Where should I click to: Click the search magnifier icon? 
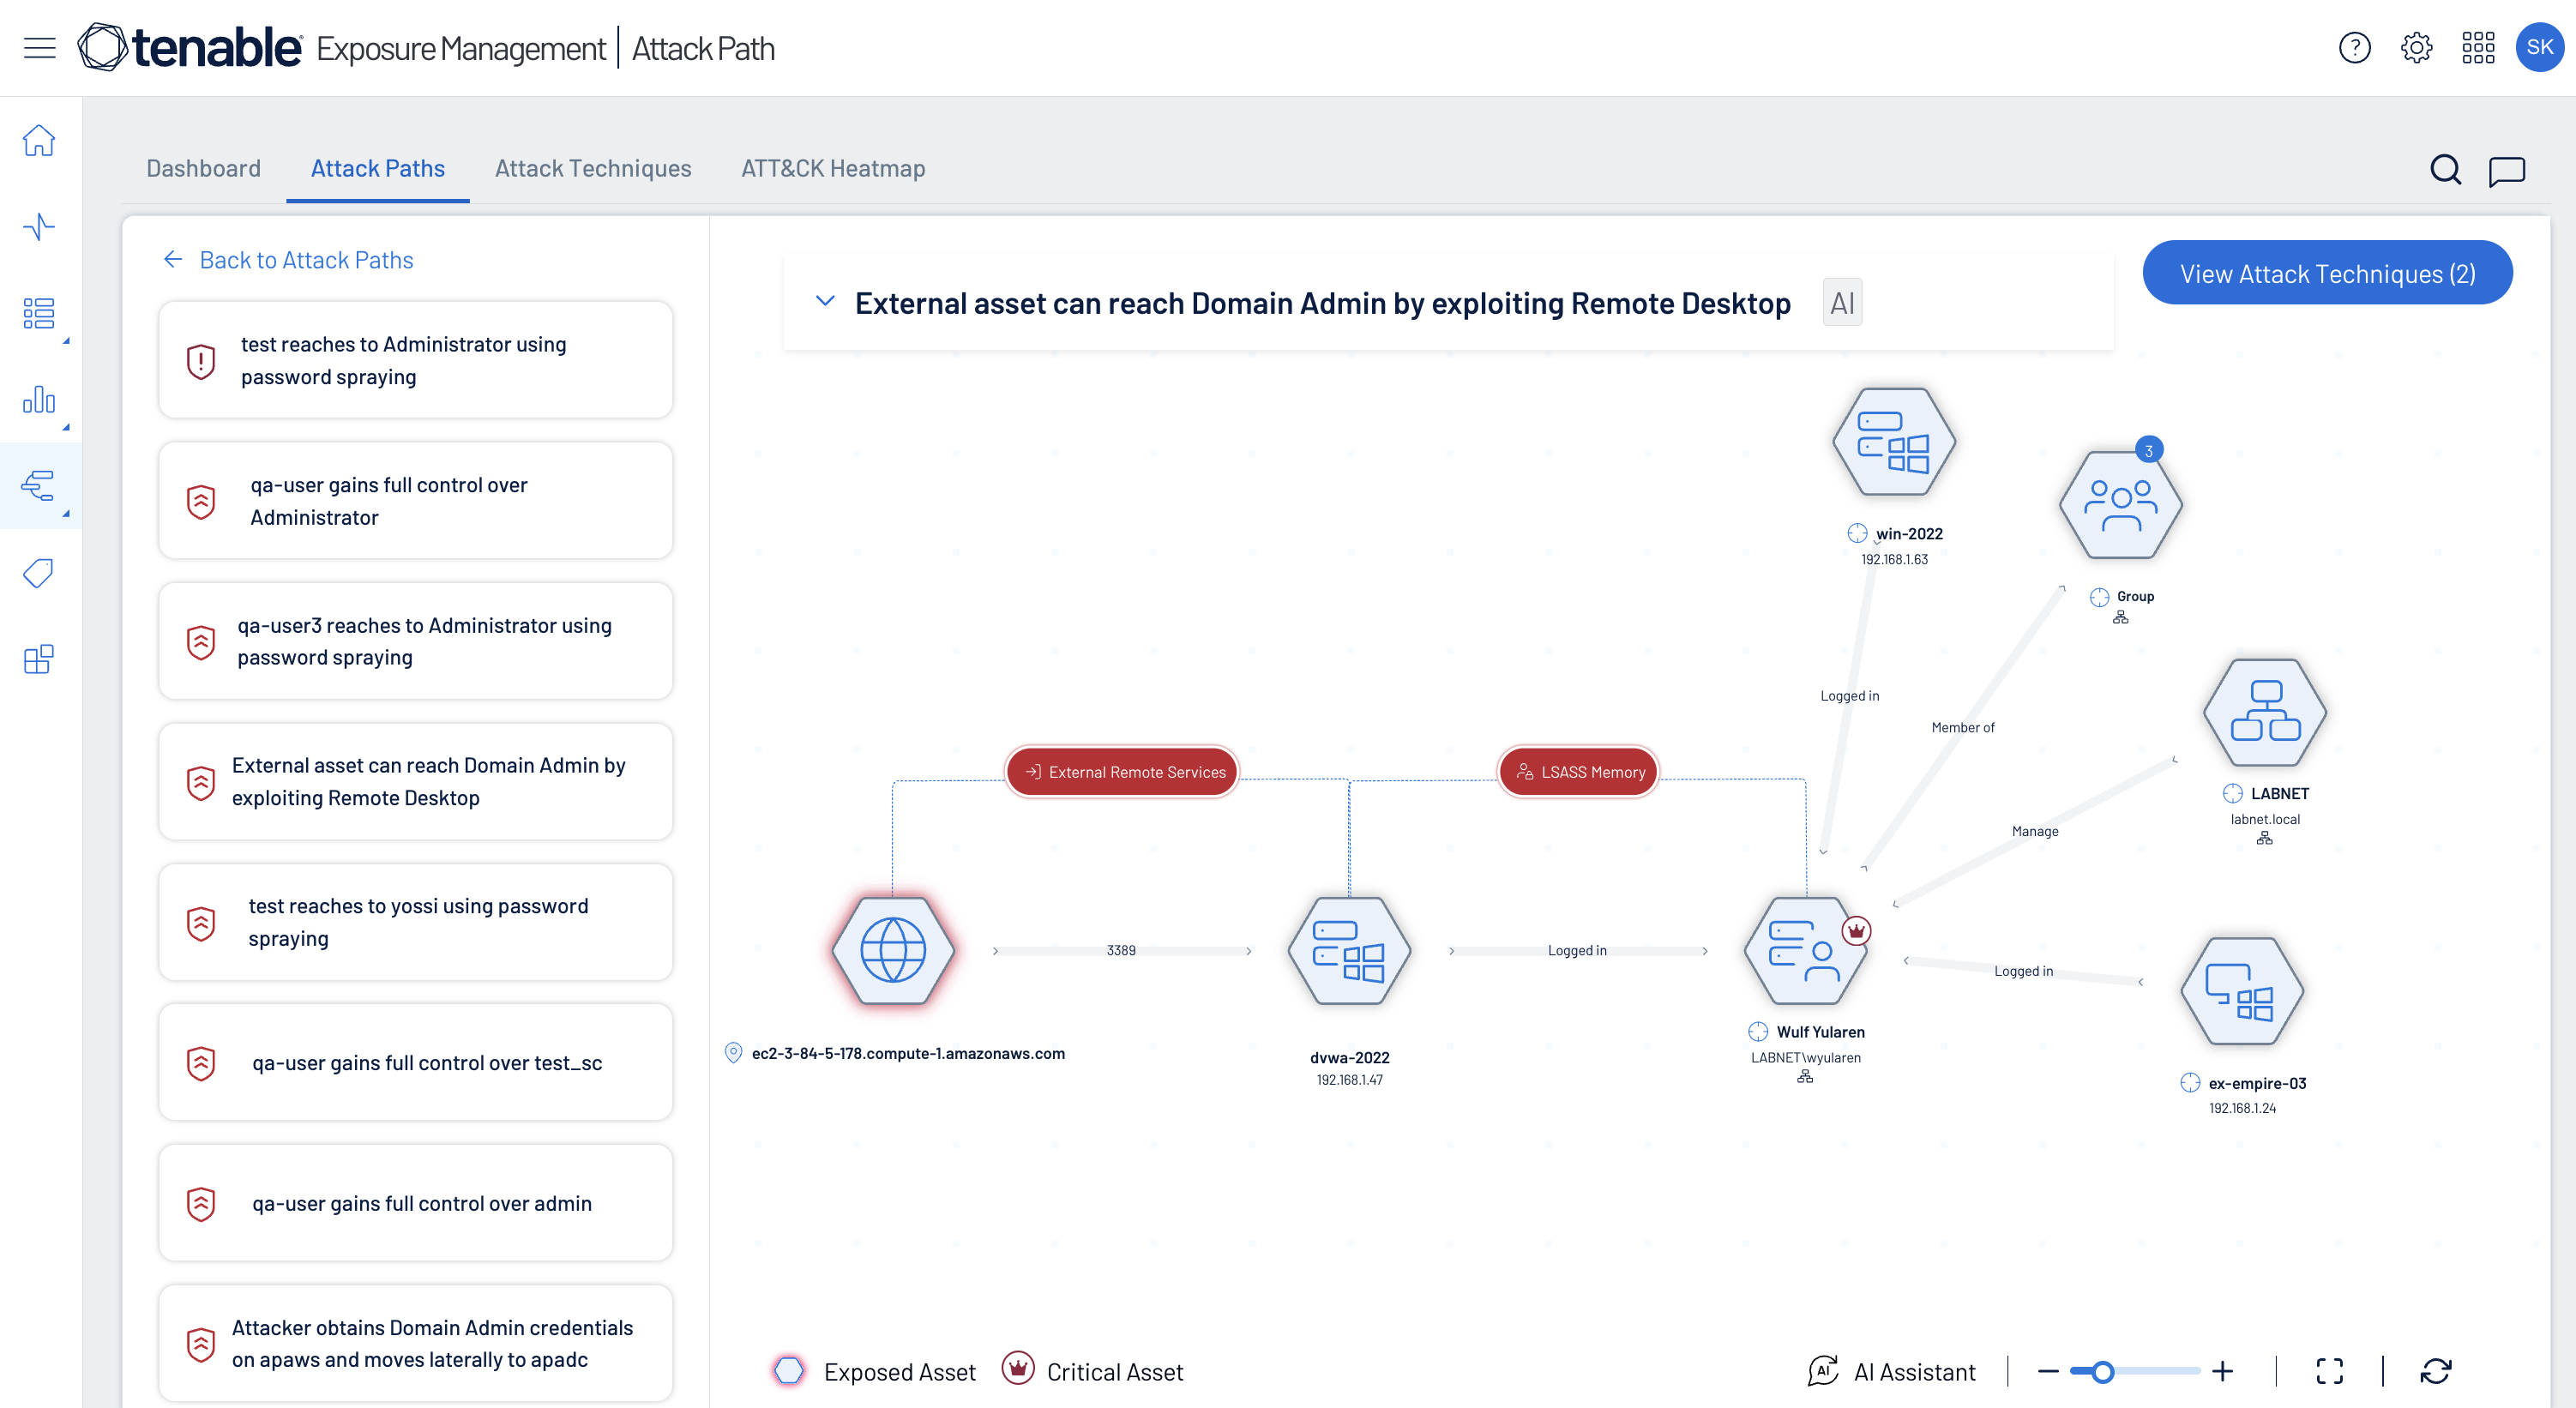2445,170
